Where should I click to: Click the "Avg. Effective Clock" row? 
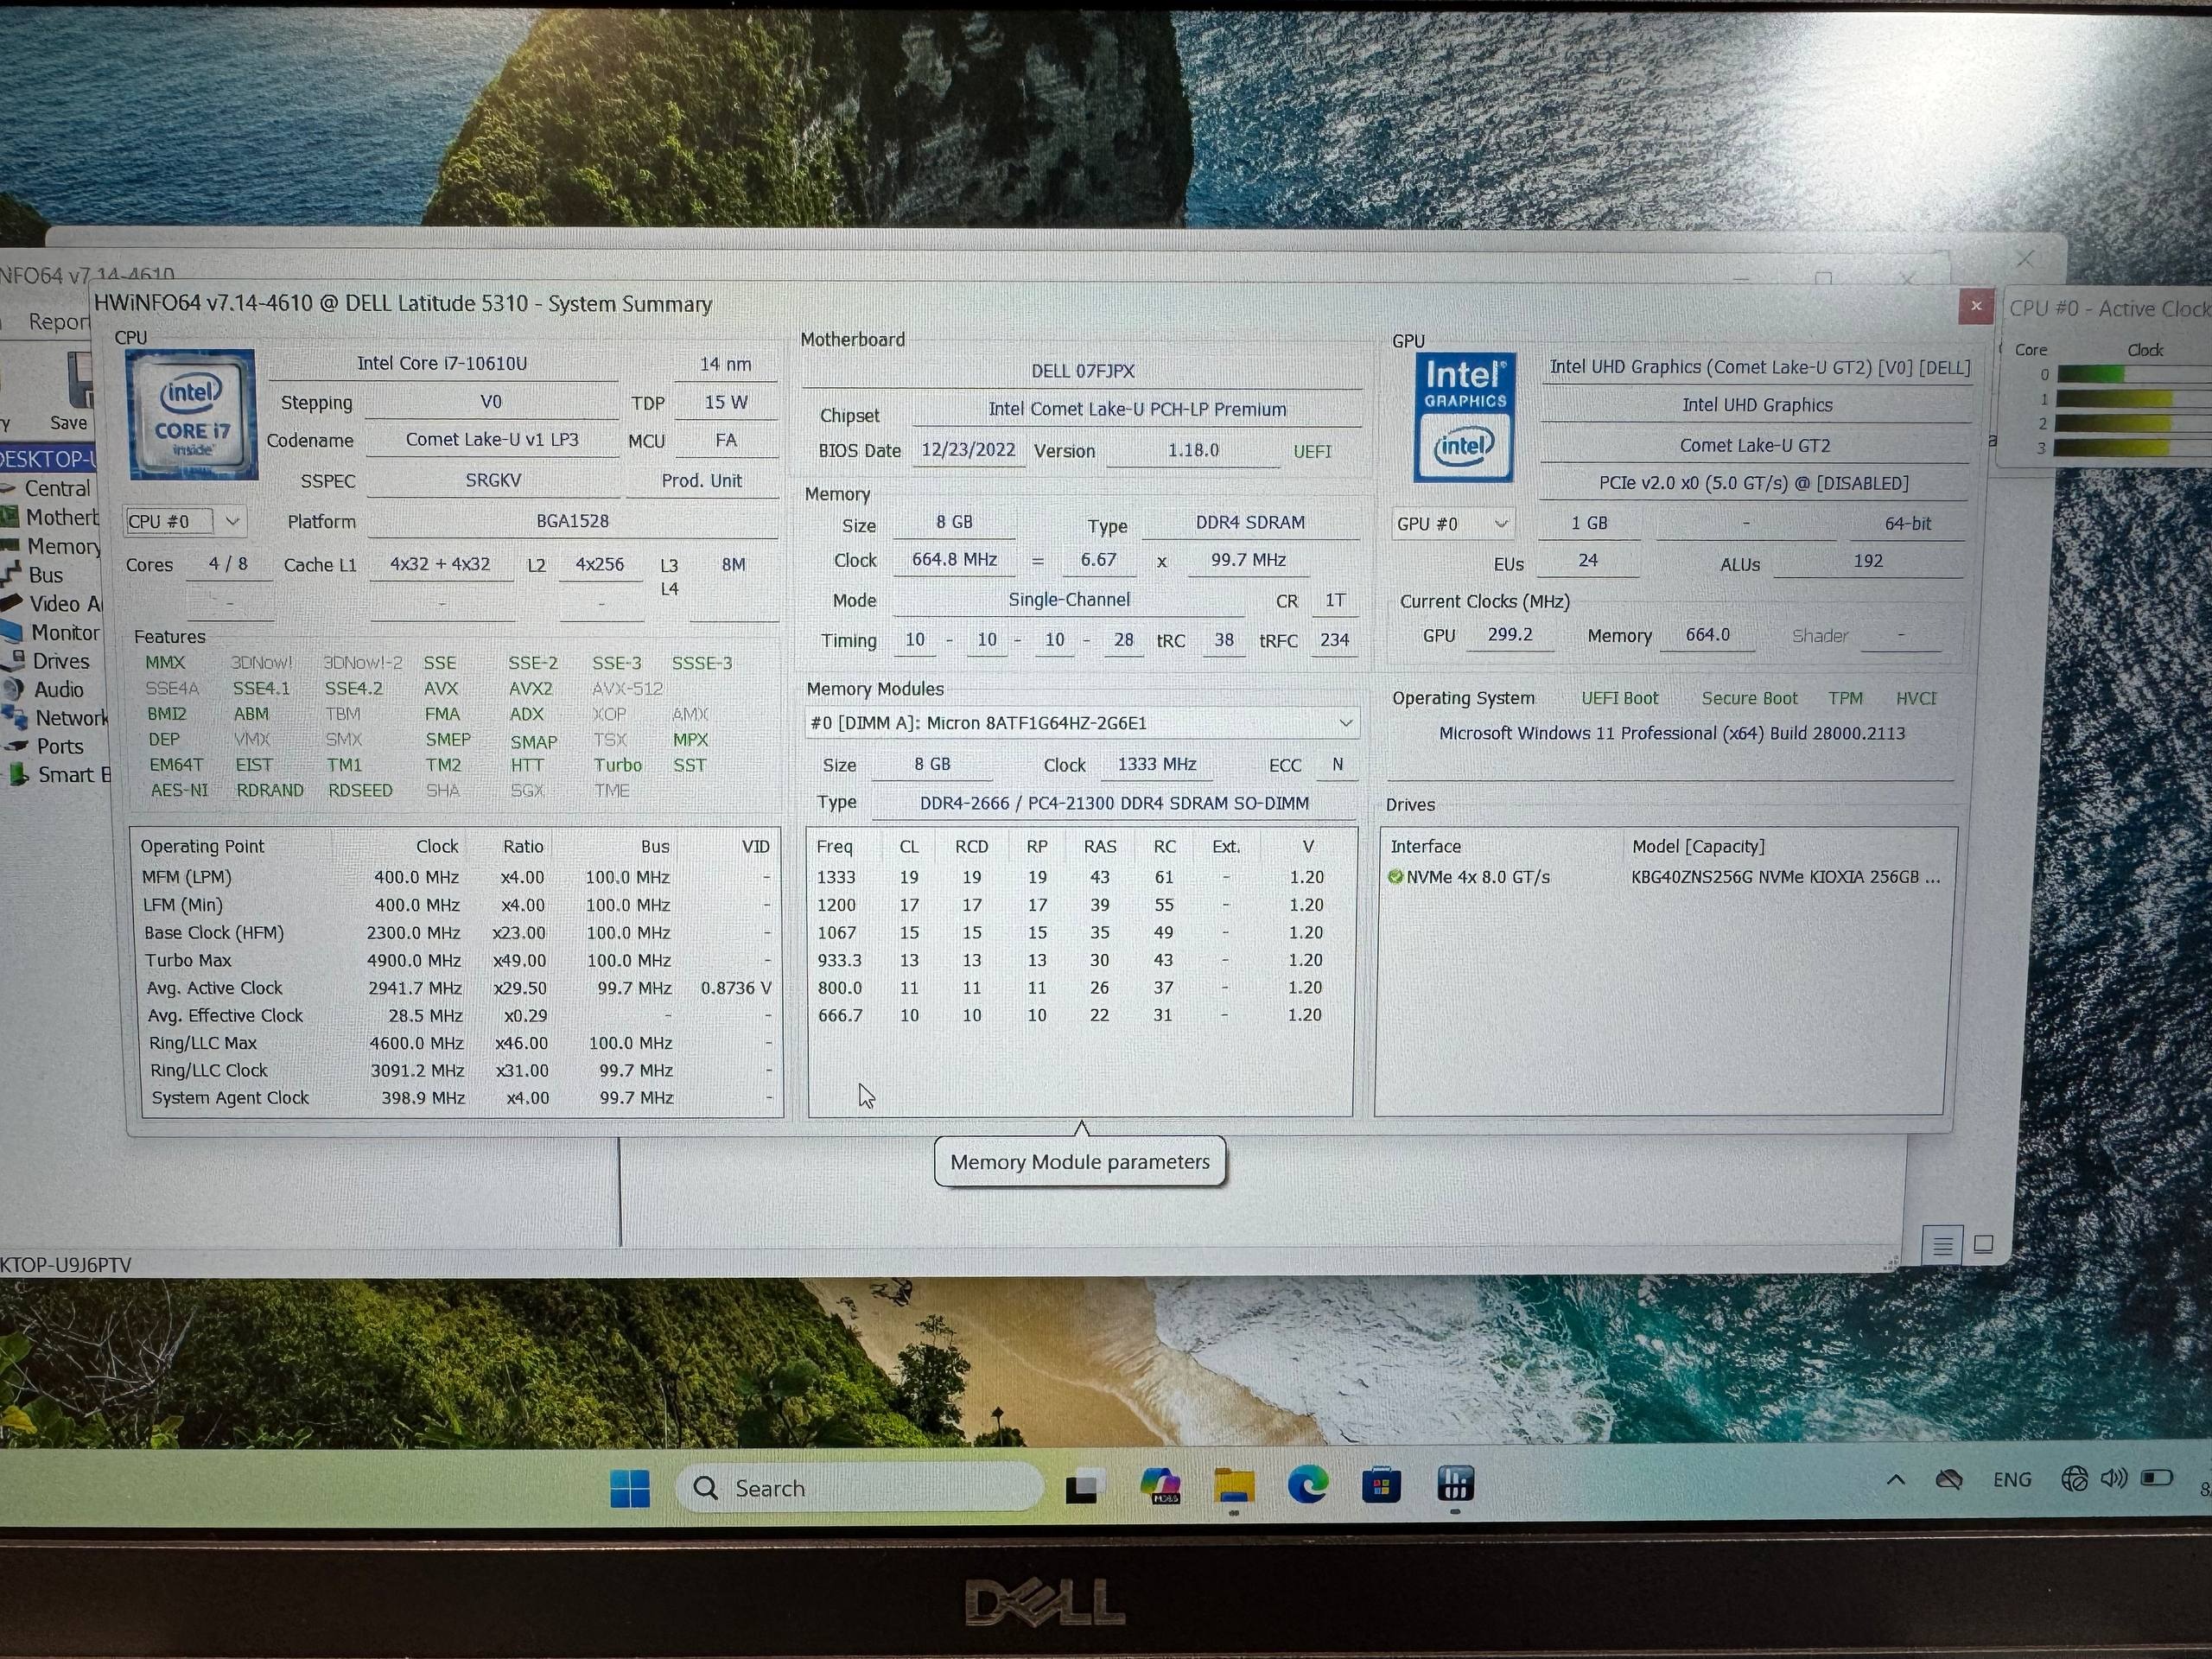(457, 1016)
